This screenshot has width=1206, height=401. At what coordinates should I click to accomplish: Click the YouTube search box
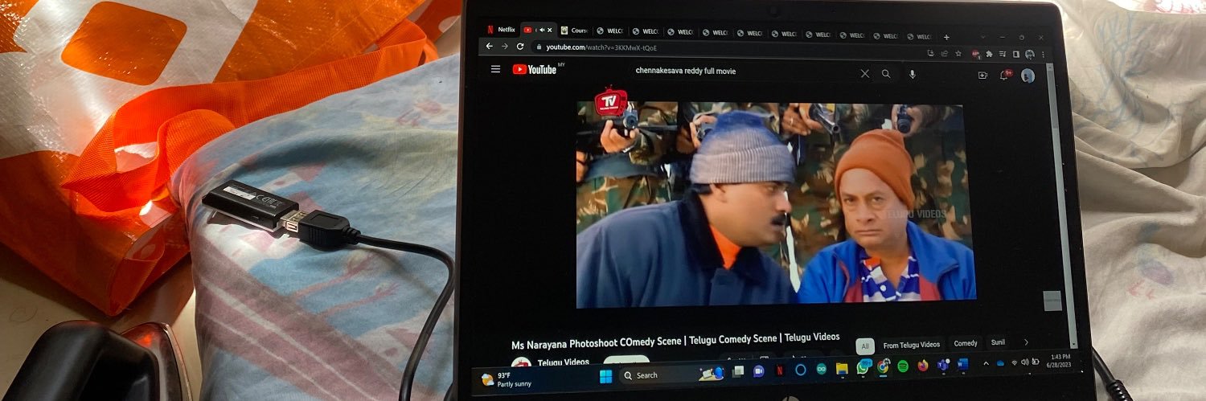744,72
